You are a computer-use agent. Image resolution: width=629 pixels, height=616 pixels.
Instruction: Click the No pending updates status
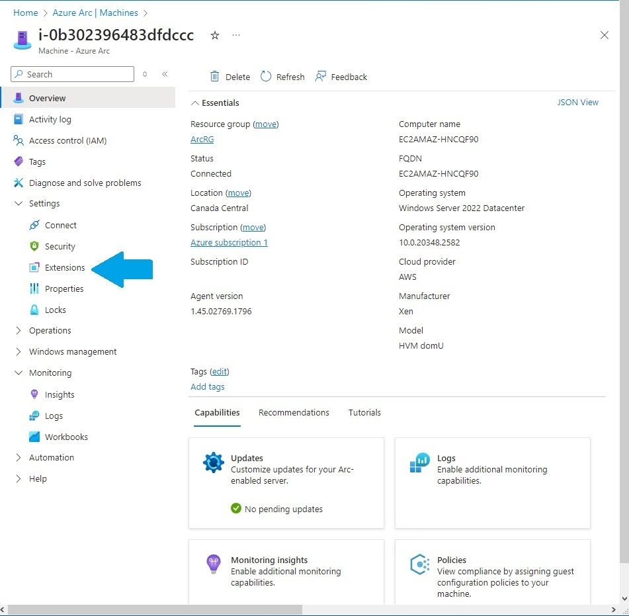(x=276, y=509)
